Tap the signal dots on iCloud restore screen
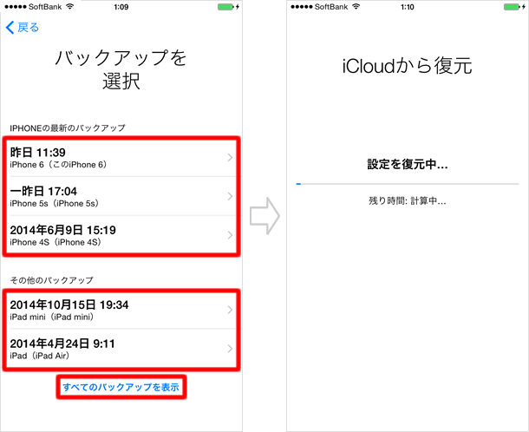This screenshot has width=529, height=432. (x=301, y=7)
